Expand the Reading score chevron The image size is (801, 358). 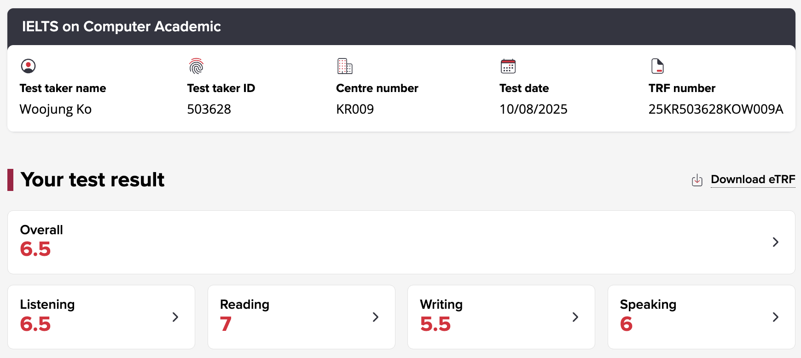click(x=376, y=317)
